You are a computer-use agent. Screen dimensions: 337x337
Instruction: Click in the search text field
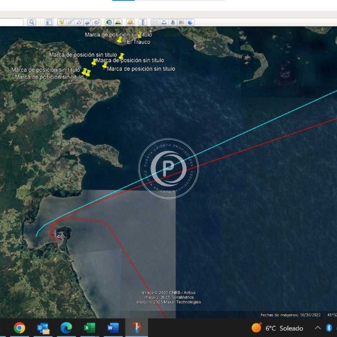(x=11, y=22)
